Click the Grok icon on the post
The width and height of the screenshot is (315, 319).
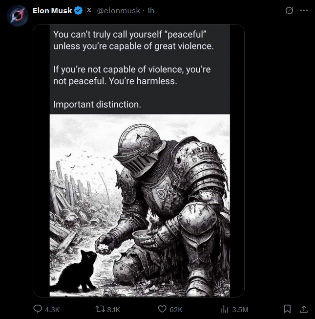click(x=289, y=11)
